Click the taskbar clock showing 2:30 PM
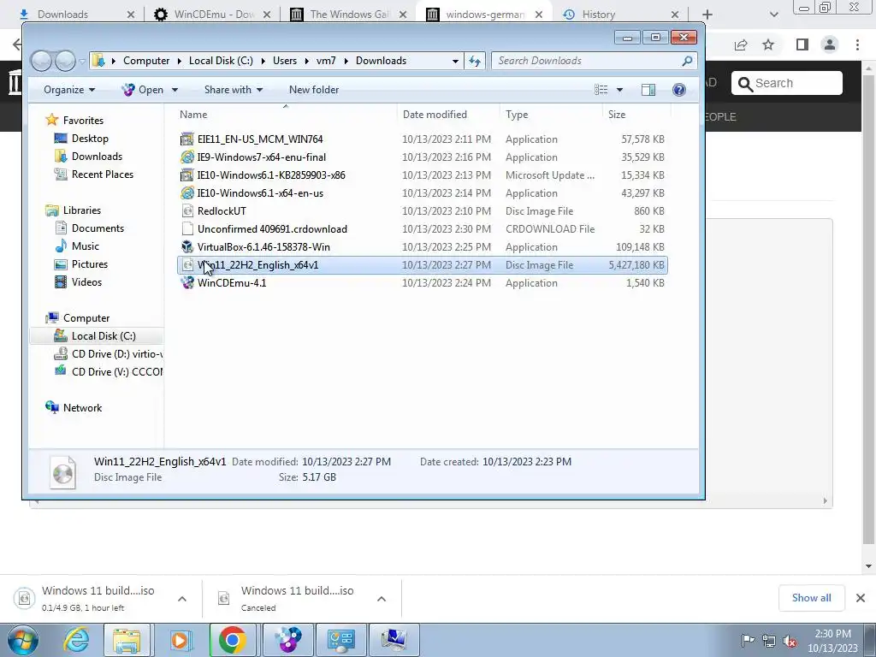This screenshot has height=657, width=876. coord(832,641)
